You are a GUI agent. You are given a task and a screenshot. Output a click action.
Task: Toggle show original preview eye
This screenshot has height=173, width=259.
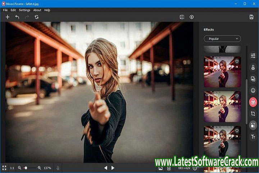[191, 17]
